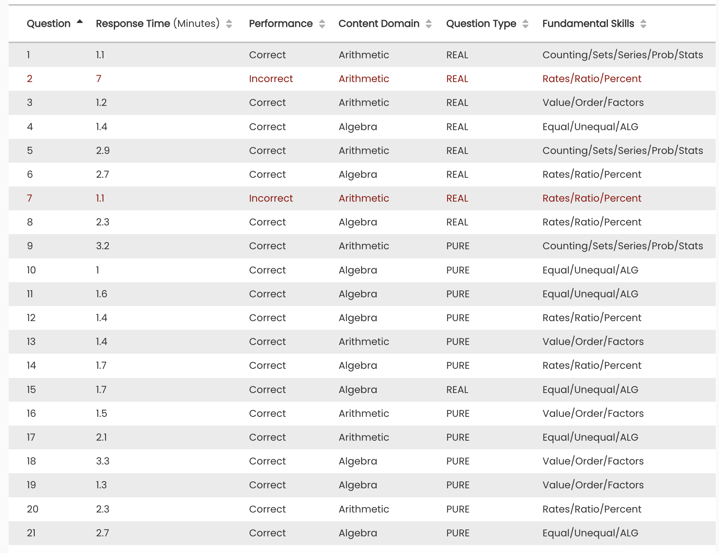The height and width of the screenshot is (553, 719).
Task: Click the sort arrows icon beside Performance
Action: (322, 24)
